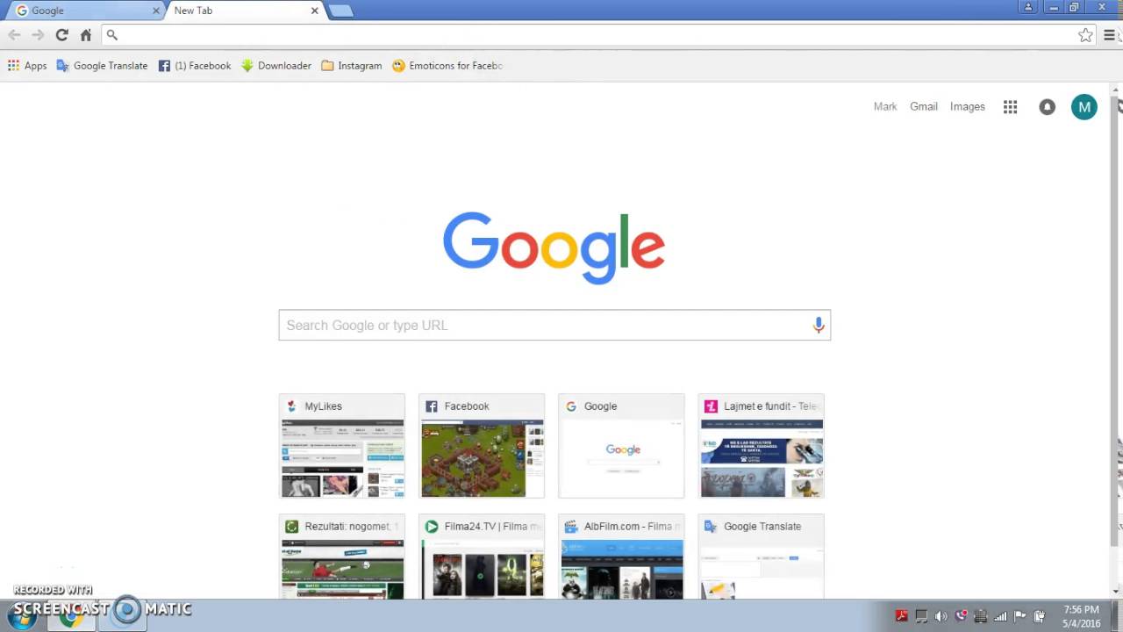Open the Apps bookmarks shortcut
The width and height of the screenshot is (1123, 632).
27,66
